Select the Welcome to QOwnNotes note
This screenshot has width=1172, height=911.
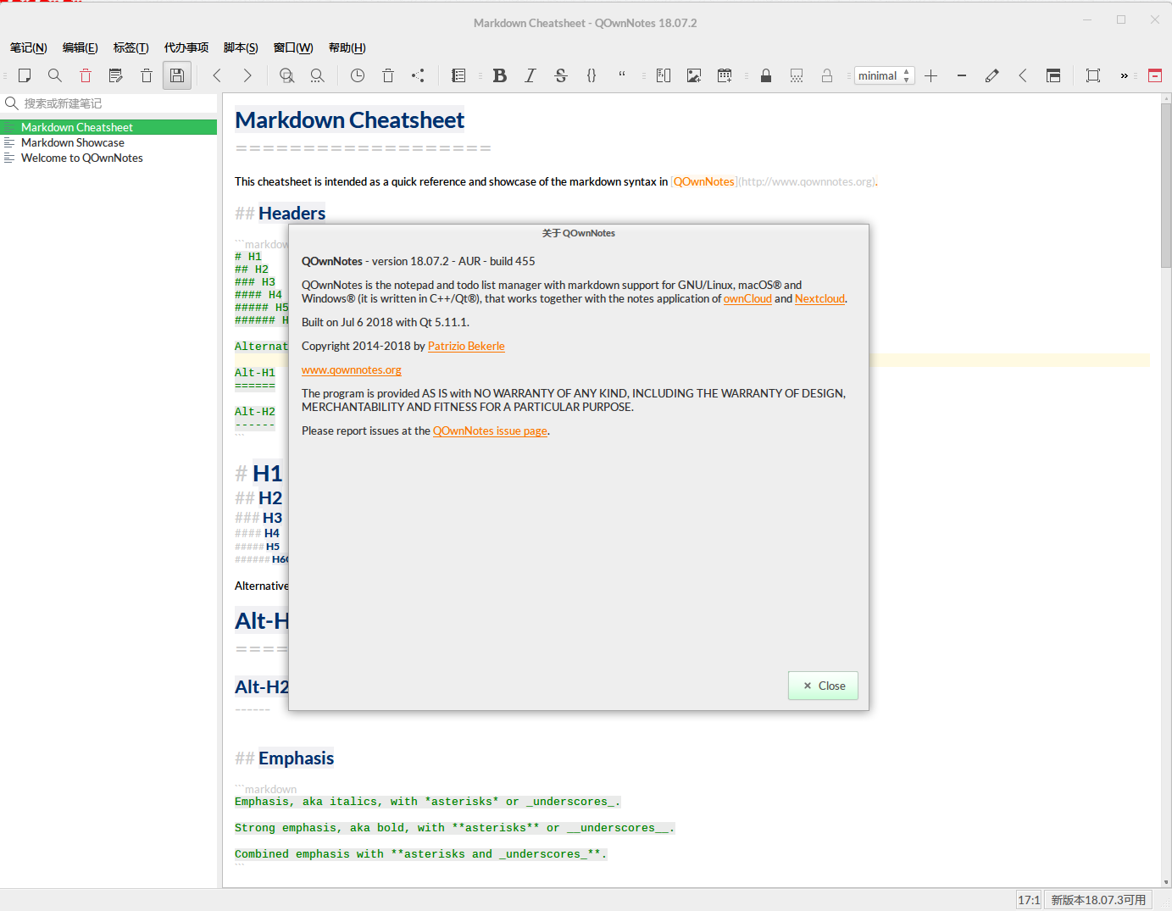108,158
